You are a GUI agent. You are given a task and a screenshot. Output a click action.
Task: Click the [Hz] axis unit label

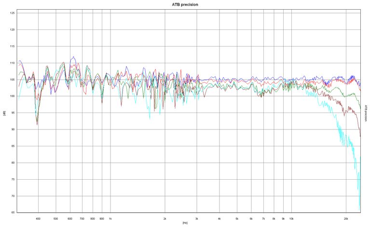pos(185,223)
